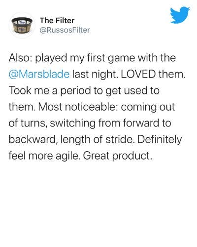The width and height of the screenshot is (197, 247).
Task: Select the phrase 'Great product.'
Action: (117, 156)
